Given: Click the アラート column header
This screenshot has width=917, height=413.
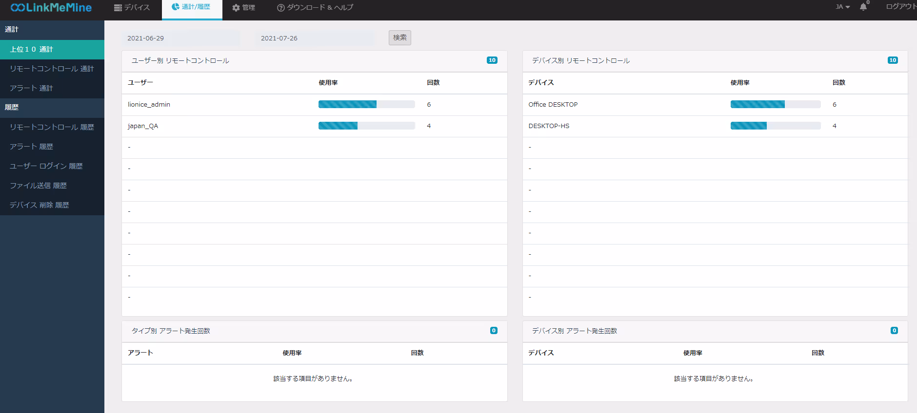Looking at the screenshot, I should coord(140,353).
